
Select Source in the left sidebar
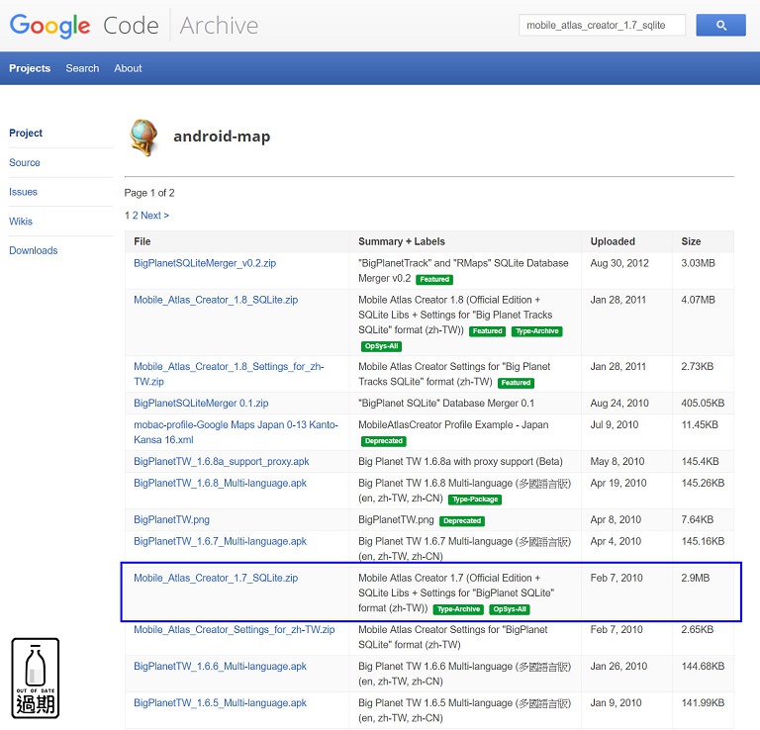[24, 162]
